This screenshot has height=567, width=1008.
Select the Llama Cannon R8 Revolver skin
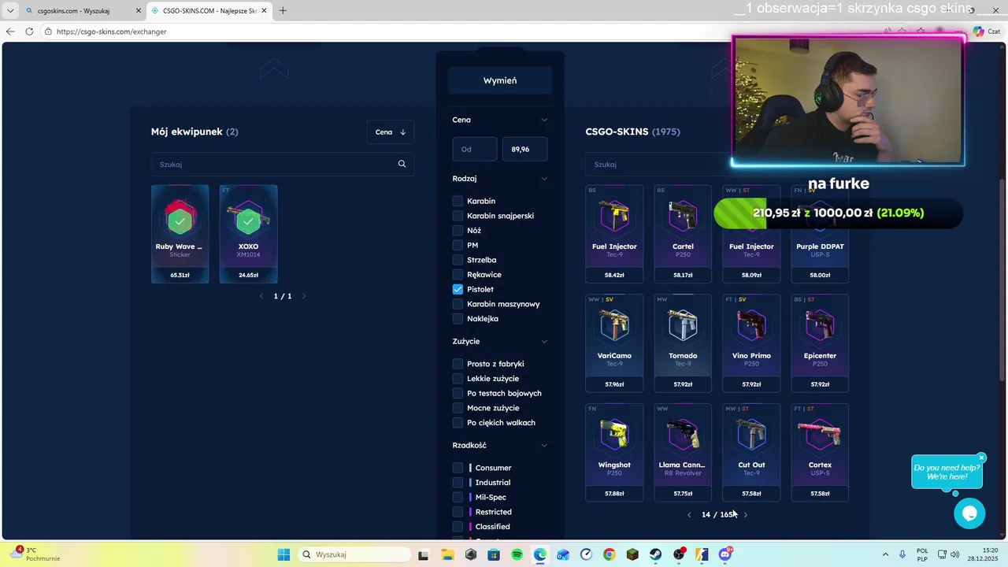pyautogui.click(x=683, y=452)
